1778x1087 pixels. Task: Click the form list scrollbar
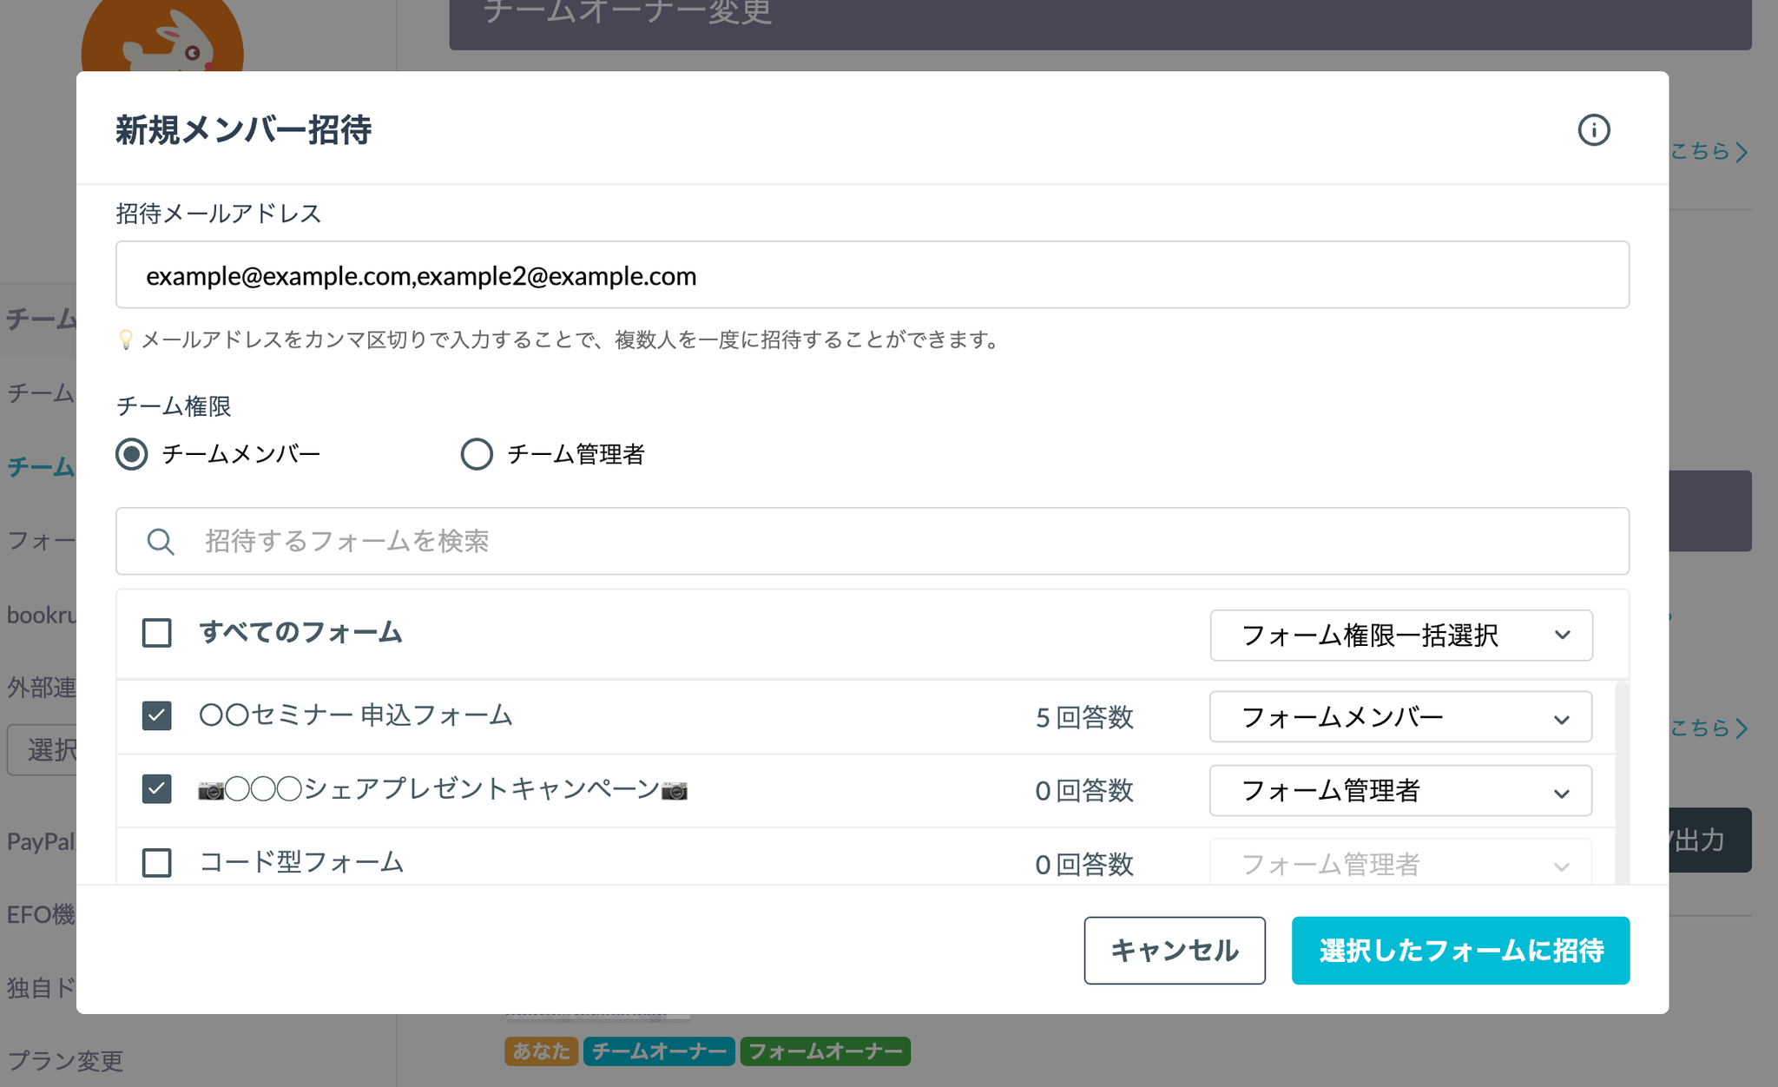click(1621, 781)
